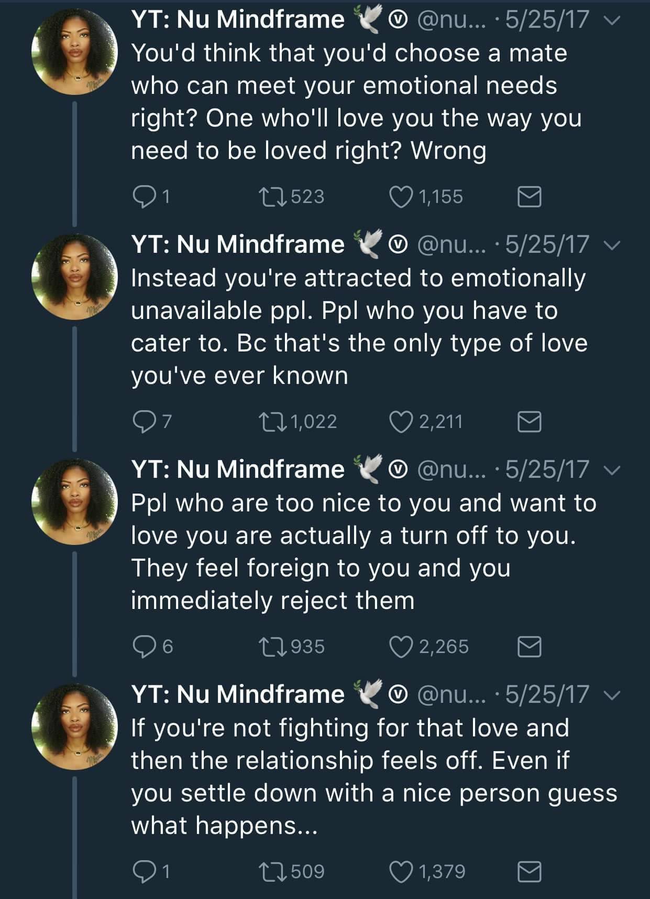
Task: Open profile picture beside the fourth tweet
Action: click(74, 727)
